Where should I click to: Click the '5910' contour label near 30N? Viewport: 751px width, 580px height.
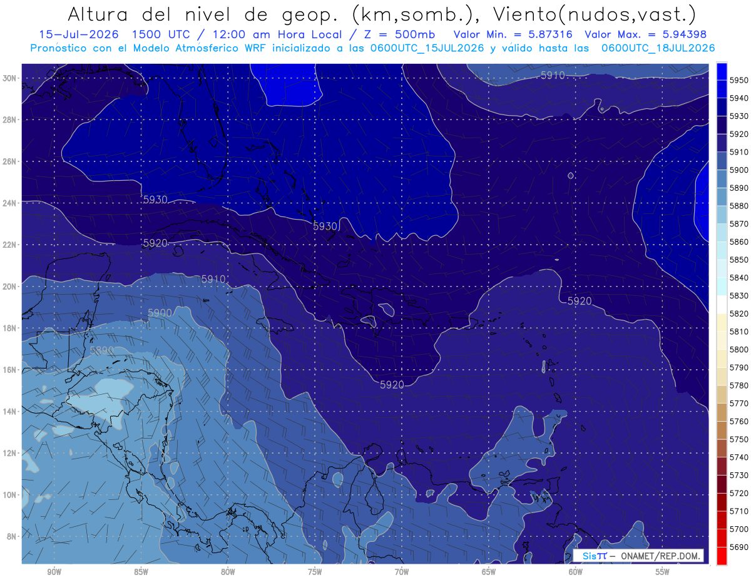(x=553, y=75)
